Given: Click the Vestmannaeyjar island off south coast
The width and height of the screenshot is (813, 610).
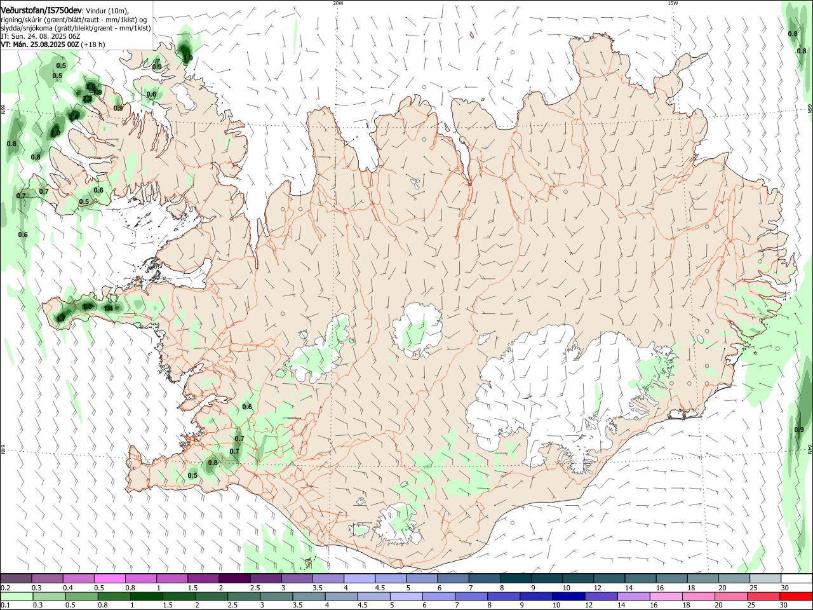Looking at the screenshot, I should pos(309,561).
